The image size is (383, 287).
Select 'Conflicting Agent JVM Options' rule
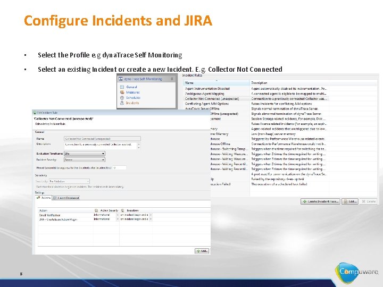tap(206, 104)
